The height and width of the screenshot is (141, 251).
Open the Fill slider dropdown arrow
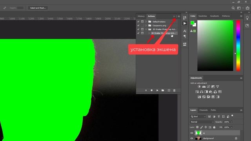click(x=231, y=127)
